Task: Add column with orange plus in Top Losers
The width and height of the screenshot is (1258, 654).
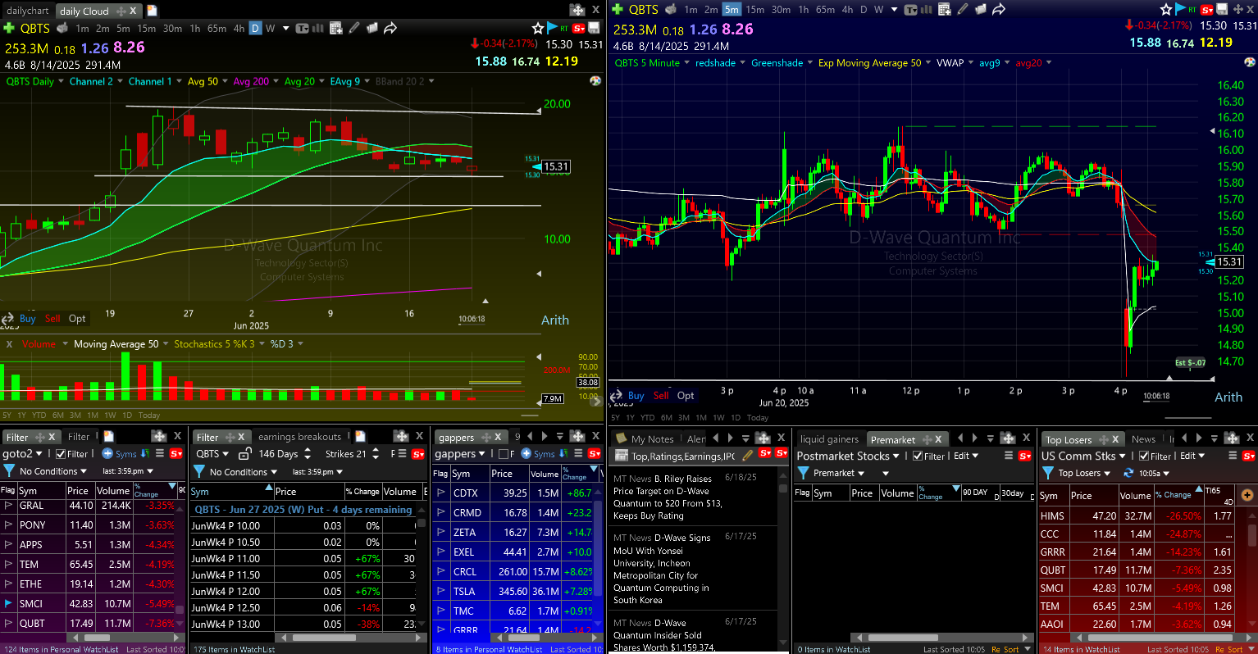Action: click(x=1247, y=495)
